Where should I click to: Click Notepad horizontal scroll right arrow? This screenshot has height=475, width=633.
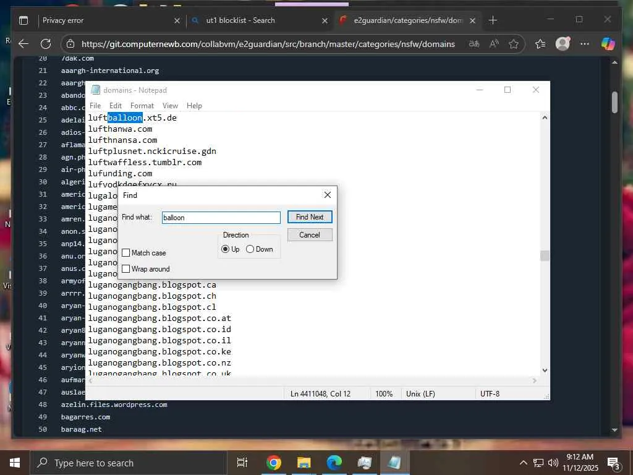click(x=535, y=380)
